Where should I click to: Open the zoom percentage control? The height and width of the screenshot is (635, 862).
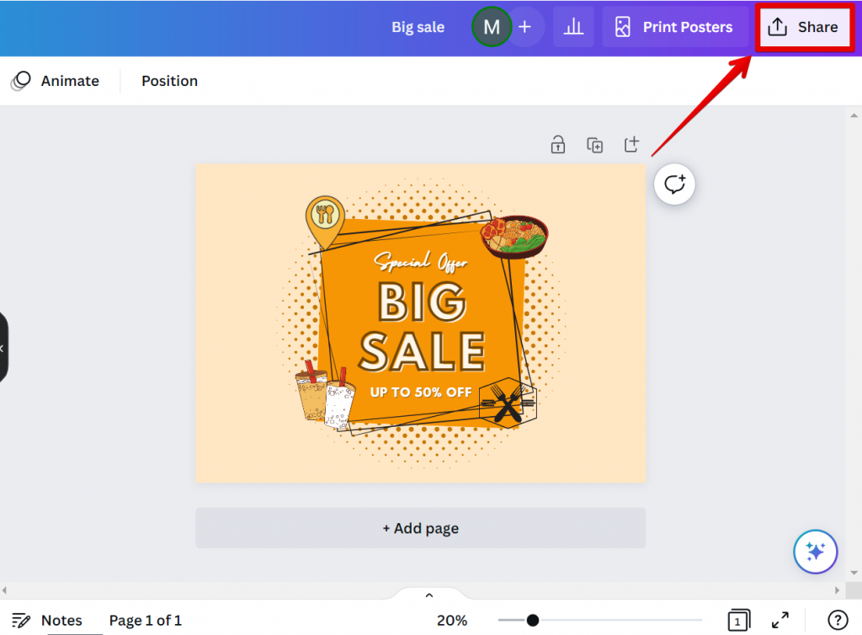451,620
